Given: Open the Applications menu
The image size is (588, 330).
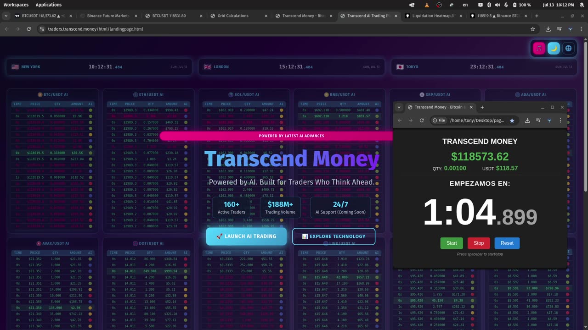Looking at the screenshot, I should click(x=49, y=5).
